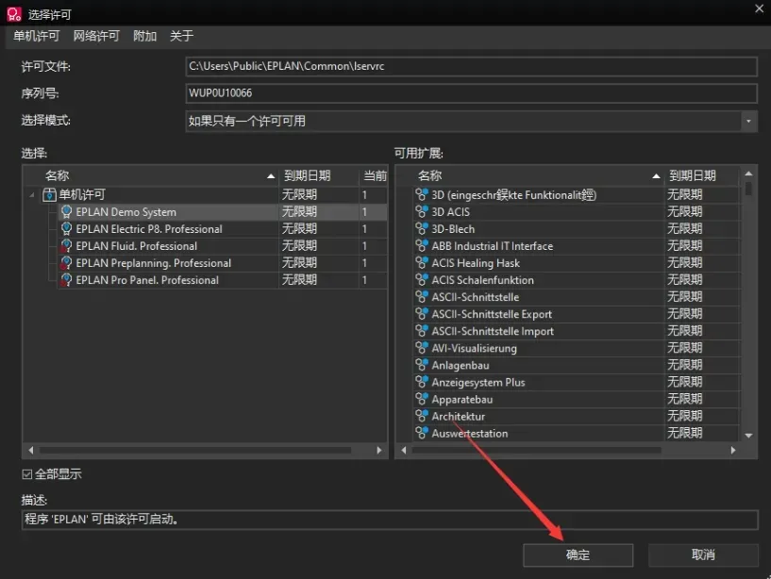This screenshot has height=579, width=771.
Task: Click the 当前 column header
Action: tap(374, 176)
